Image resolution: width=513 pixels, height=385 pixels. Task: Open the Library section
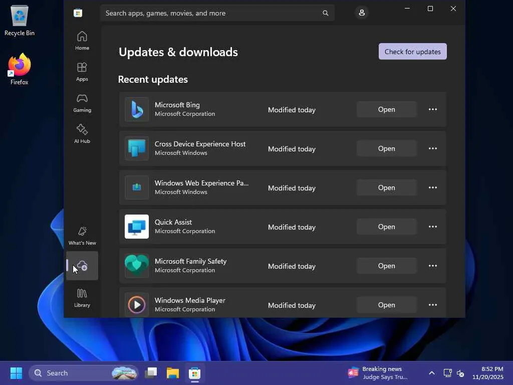(x=82, y=298)
